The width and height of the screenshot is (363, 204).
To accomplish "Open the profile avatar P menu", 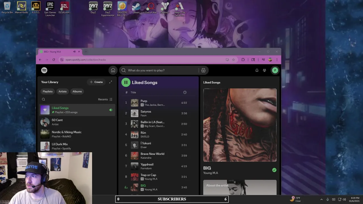I will coord(275,70).
